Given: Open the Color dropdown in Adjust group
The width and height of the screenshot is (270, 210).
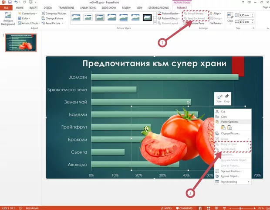Looking at the screenshot, I should coord(24,18).
